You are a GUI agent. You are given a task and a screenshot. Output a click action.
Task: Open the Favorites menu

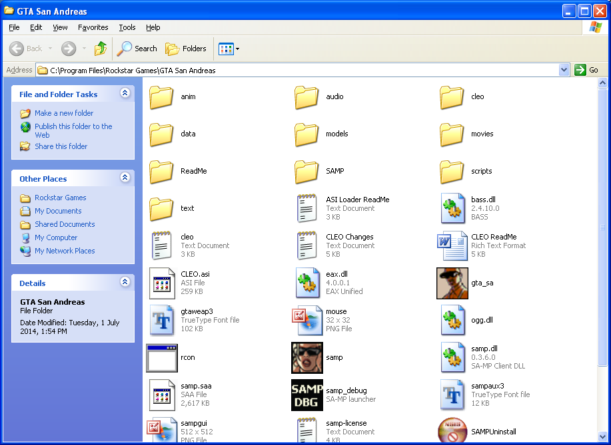coord(93,27)
